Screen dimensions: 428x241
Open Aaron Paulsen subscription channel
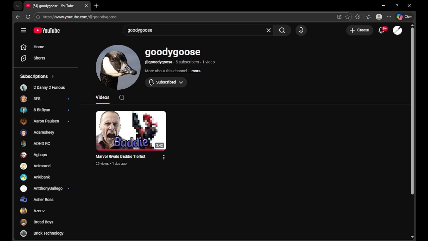(x=45, y=121)
